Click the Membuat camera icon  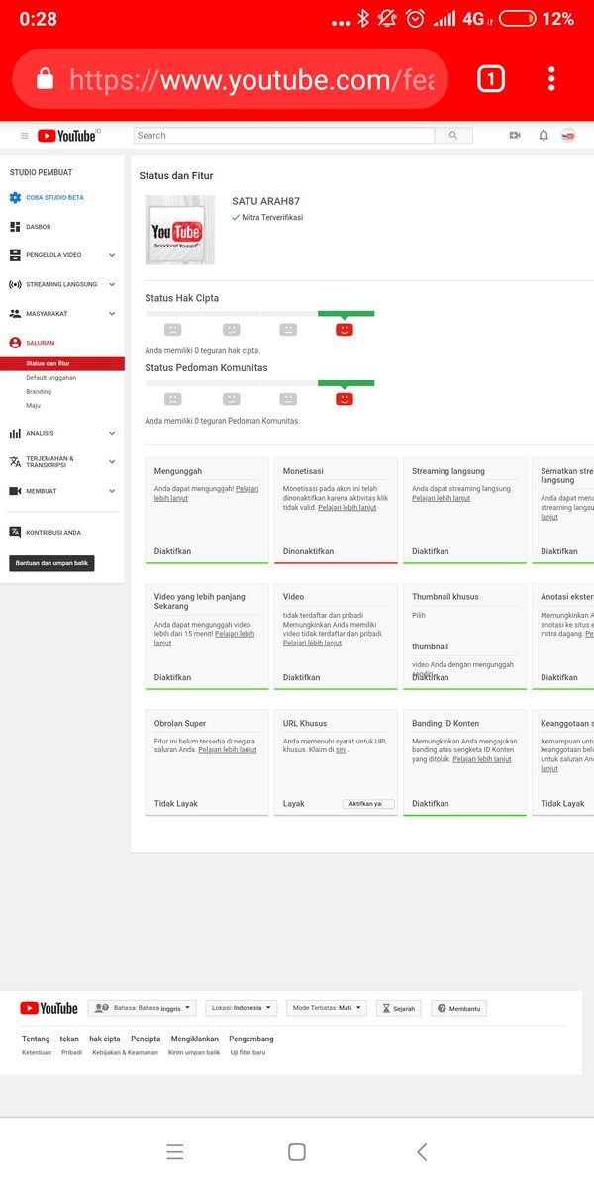(15, 491)
